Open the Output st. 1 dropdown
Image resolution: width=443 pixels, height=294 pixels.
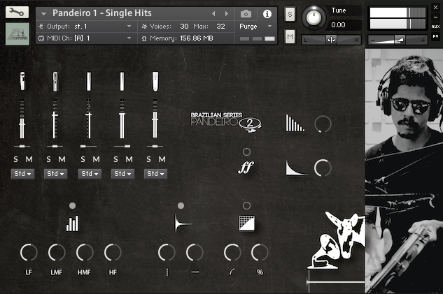87,27
